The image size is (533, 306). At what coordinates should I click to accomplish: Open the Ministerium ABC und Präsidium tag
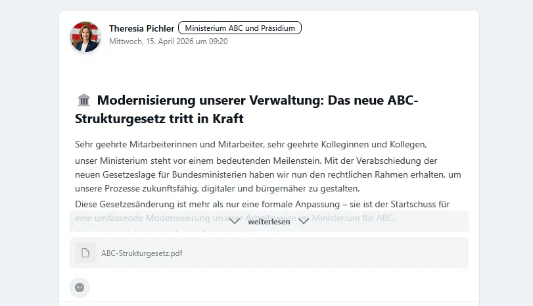click(240, 28)
